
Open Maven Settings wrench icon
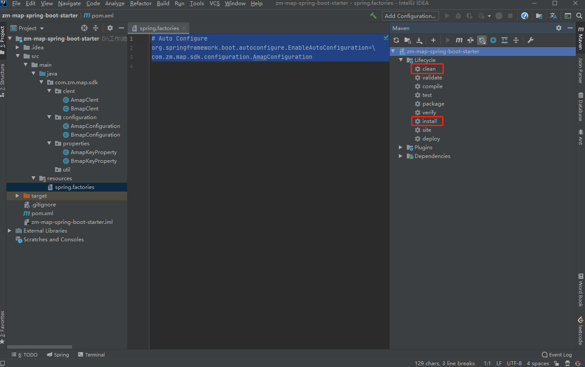click(531, 40)
